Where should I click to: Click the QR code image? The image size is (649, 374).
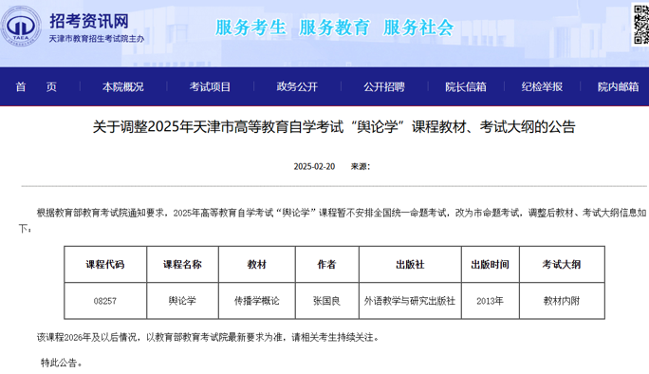(x=640, y=24)
